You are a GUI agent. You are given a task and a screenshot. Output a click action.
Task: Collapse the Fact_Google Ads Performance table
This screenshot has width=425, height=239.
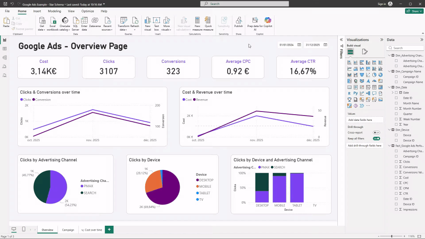390,146
